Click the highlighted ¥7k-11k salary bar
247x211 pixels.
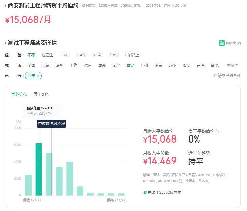pos(39,169)
